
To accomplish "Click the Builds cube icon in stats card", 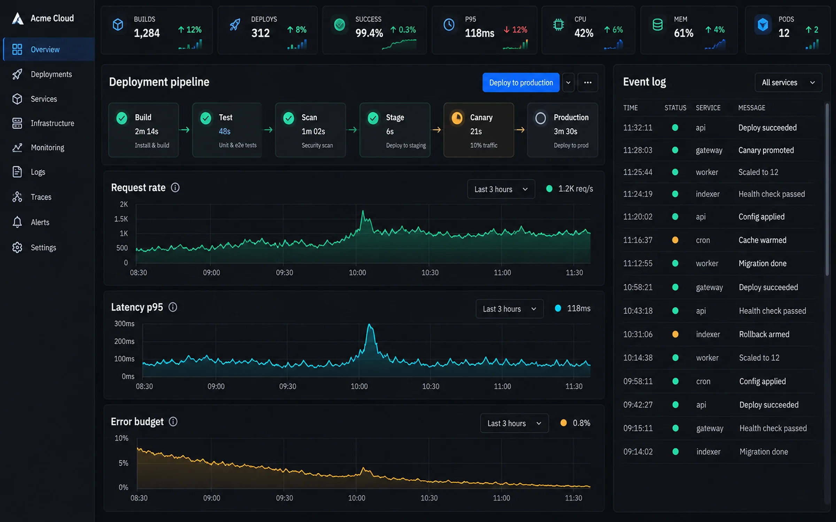I will tap(118, 25).
